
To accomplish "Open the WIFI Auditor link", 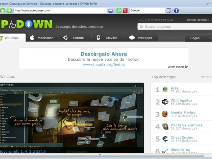I will pyautogui.click(x=181, y=100).
